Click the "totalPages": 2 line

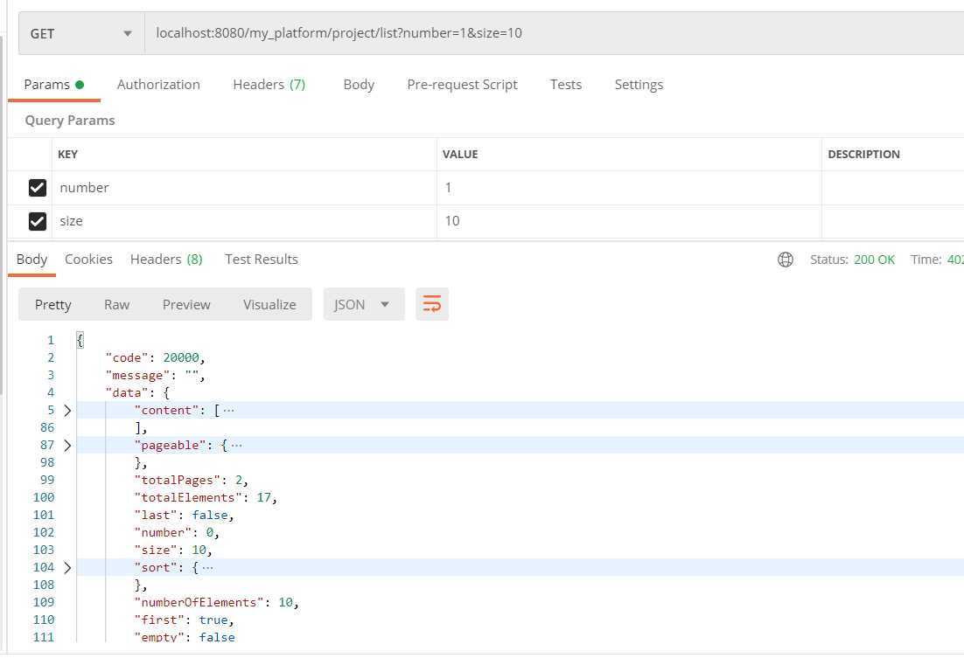pos(192,480)
